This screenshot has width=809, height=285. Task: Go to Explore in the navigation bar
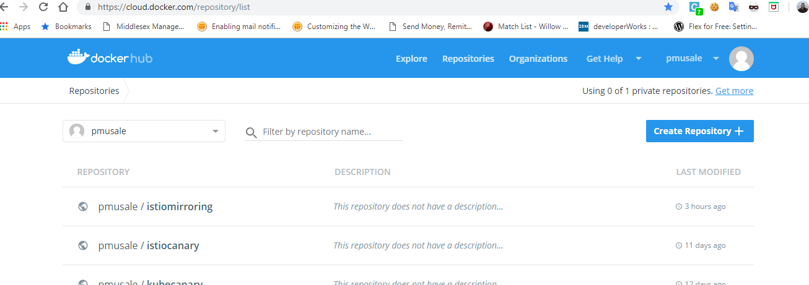pyautogui.click(x=411, y=59)
